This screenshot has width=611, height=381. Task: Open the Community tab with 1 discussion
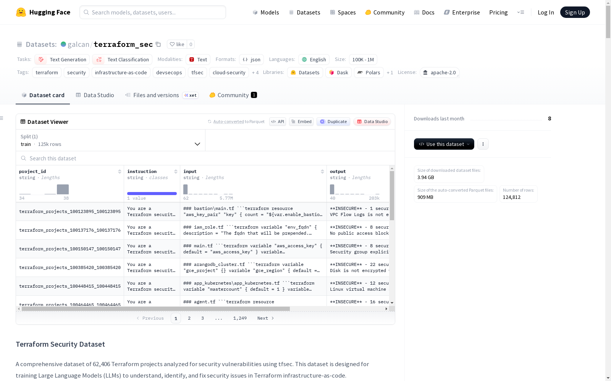(233, 95)
